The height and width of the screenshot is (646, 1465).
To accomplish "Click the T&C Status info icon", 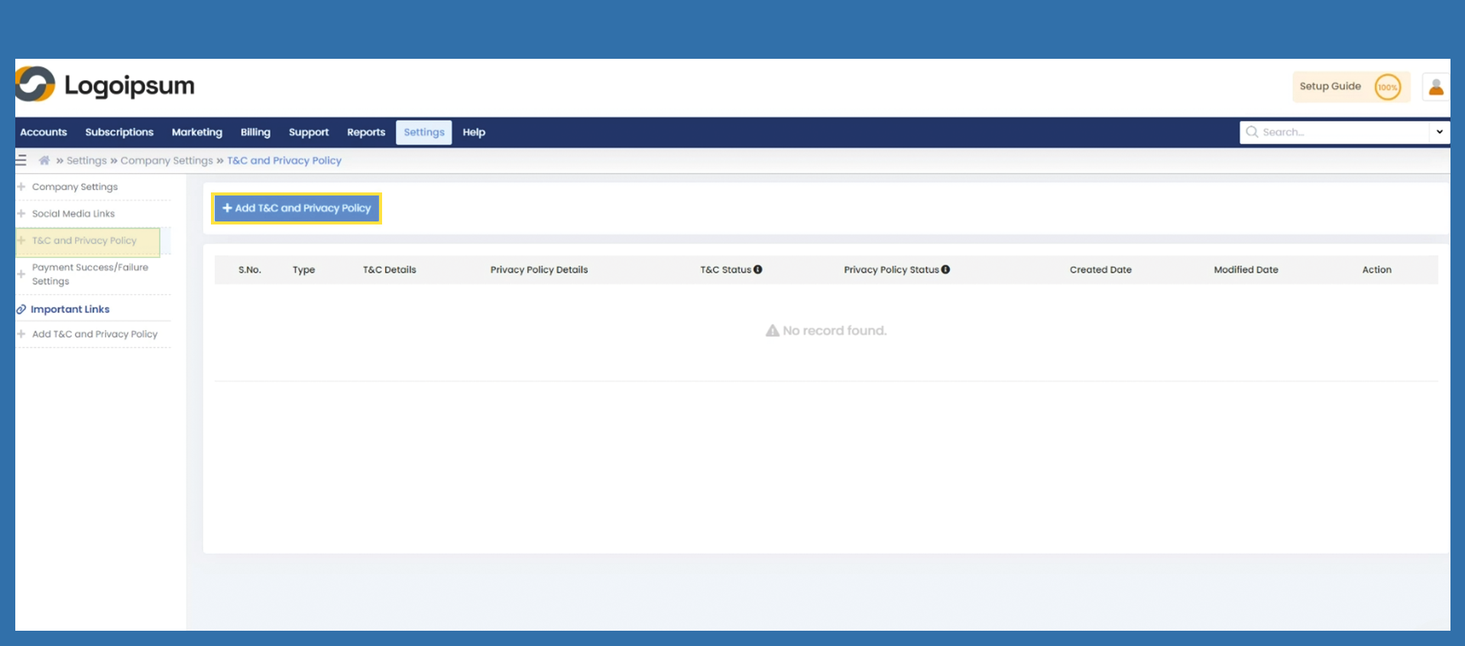I will pos(758,270).
